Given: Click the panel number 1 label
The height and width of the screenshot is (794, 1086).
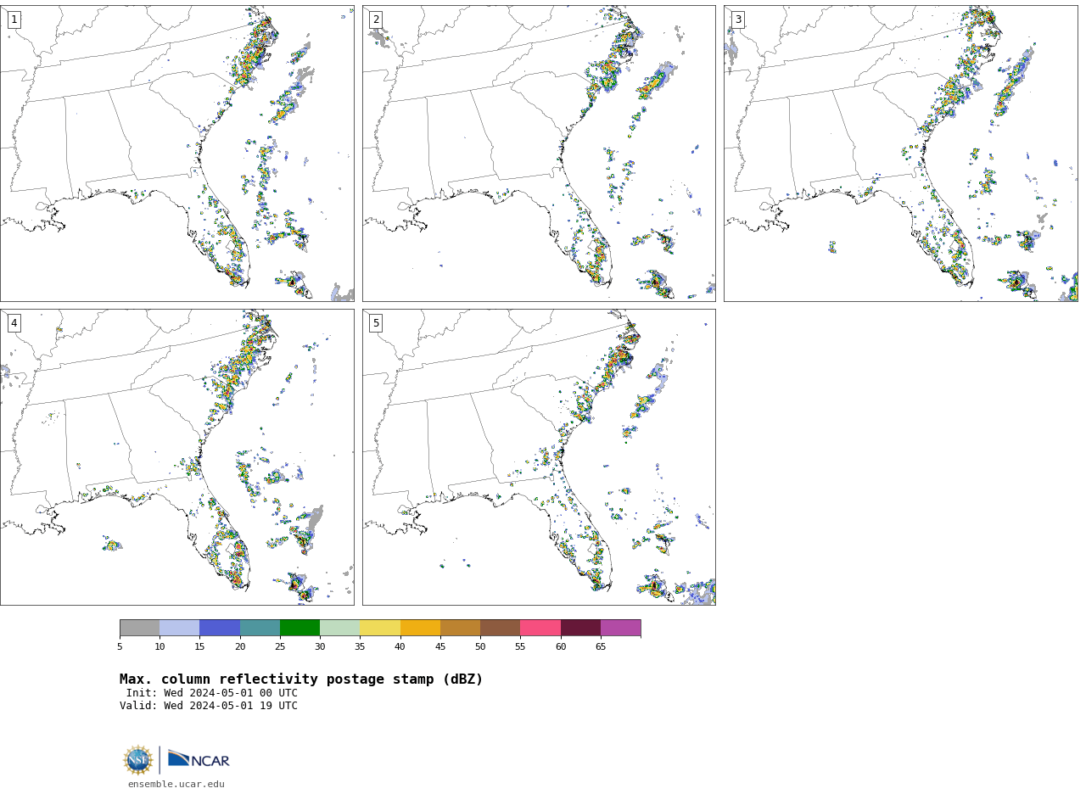Looking at the screenshot, I should (x=14, y=20).
